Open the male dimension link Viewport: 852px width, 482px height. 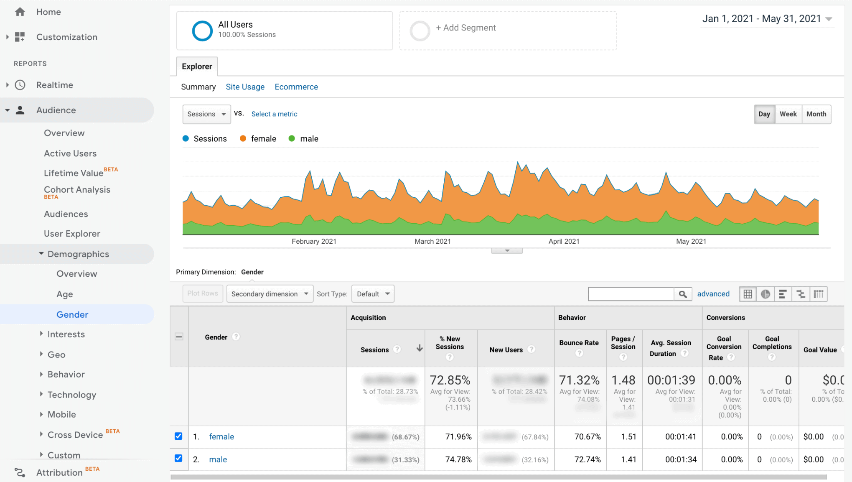[x=218, y=459]
